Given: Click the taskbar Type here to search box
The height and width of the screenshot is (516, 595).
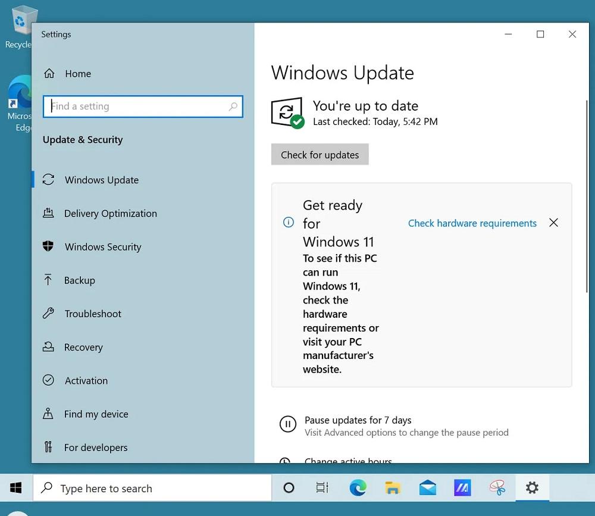Looking at the screenshot, I should click(152, 488).
